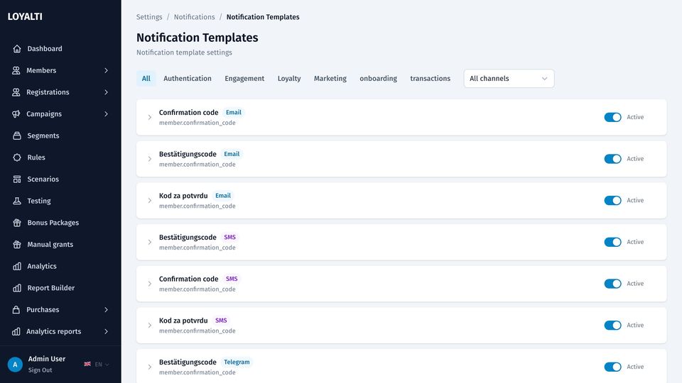Select the transactions tab
The height and width of the screenshot is (383, 682).
[431, 79]
